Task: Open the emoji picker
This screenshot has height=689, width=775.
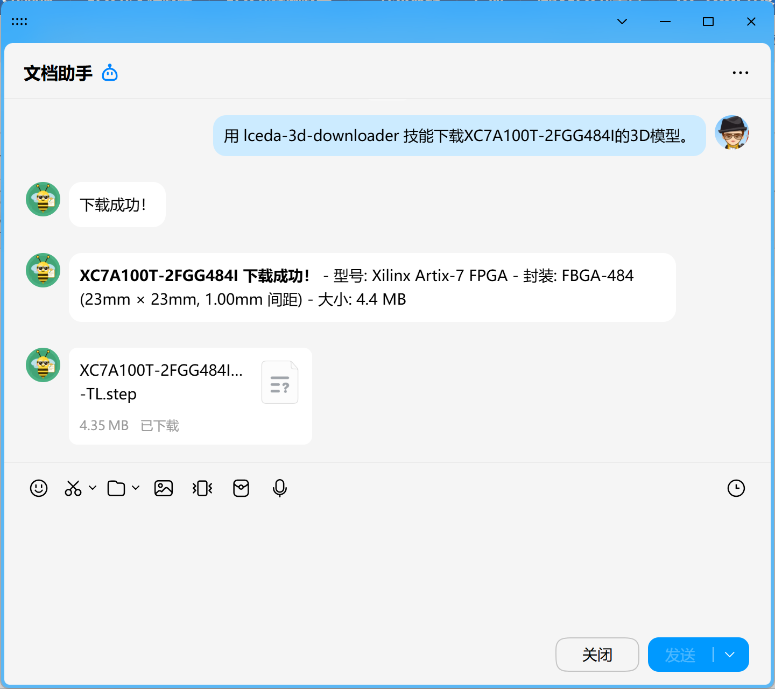Action: click(38, 488)
